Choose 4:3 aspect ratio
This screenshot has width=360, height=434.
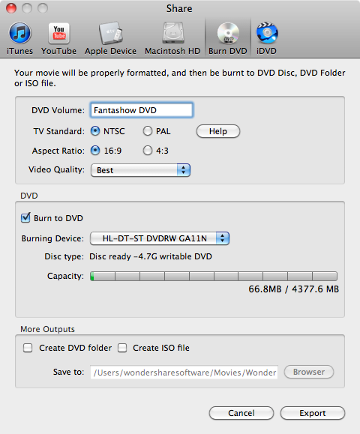pyautogui.click(x=148, y=151)
